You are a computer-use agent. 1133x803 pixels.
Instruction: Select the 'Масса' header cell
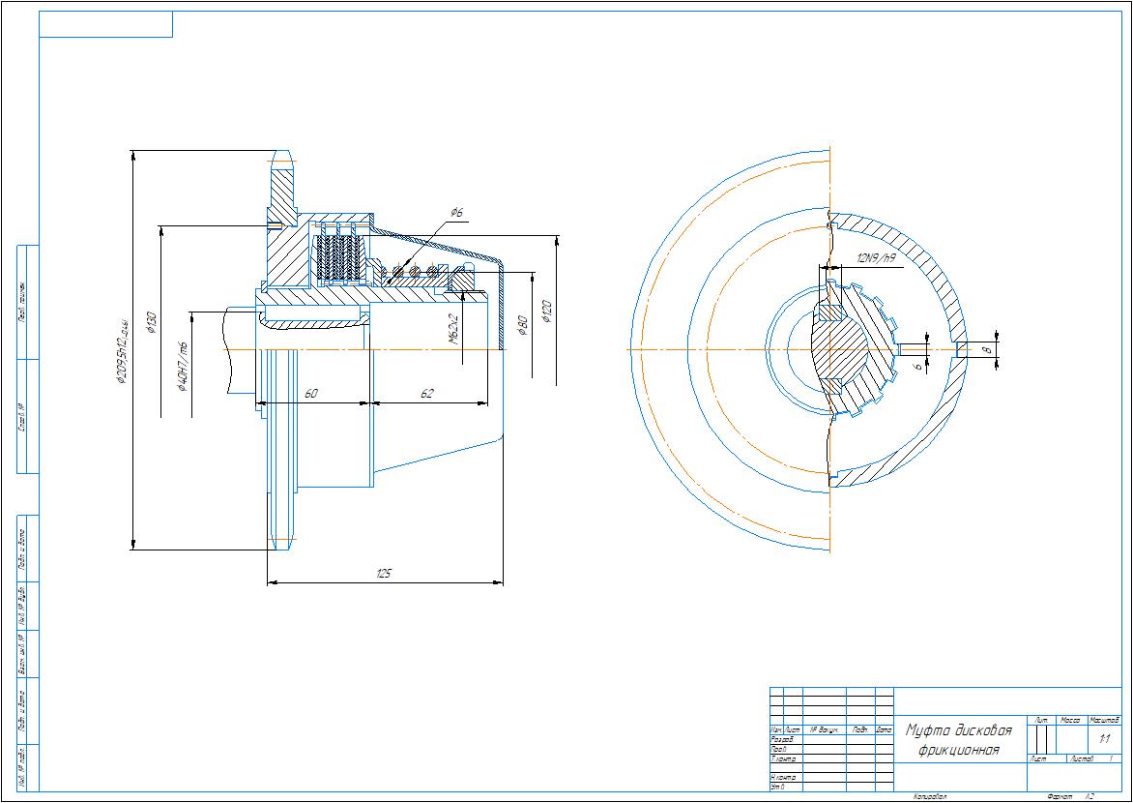[1071, 721]
